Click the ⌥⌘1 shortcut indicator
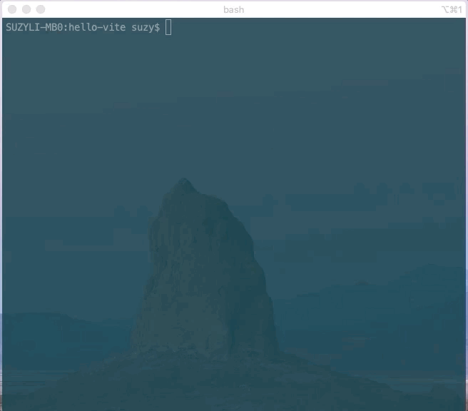This screenshot has height=411, width=468. [x=452, y=10]
